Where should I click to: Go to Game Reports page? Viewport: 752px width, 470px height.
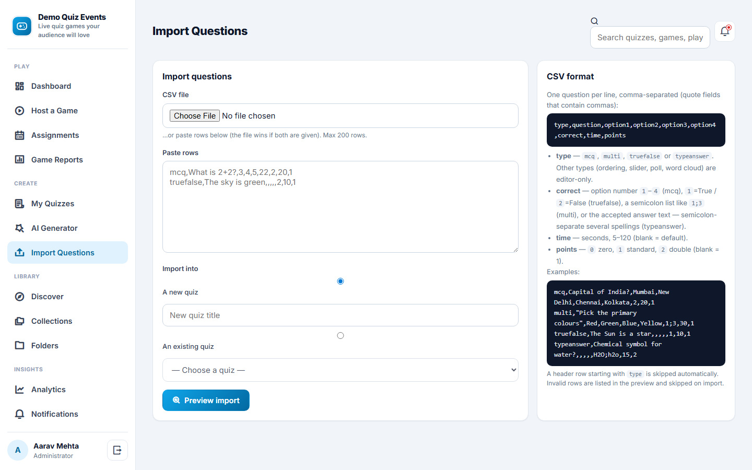pos(67,160)
